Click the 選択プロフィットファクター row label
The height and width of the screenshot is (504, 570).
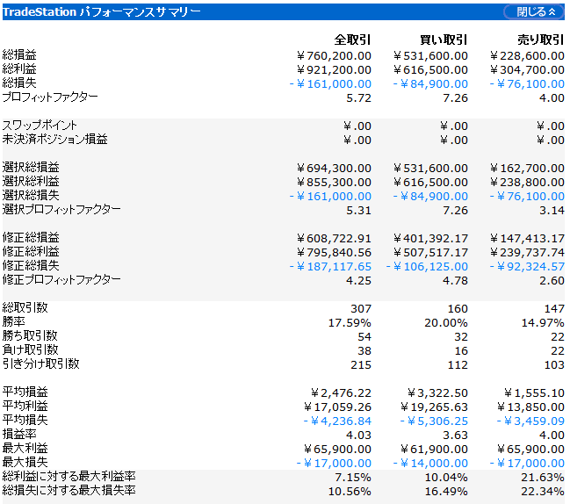61,209
